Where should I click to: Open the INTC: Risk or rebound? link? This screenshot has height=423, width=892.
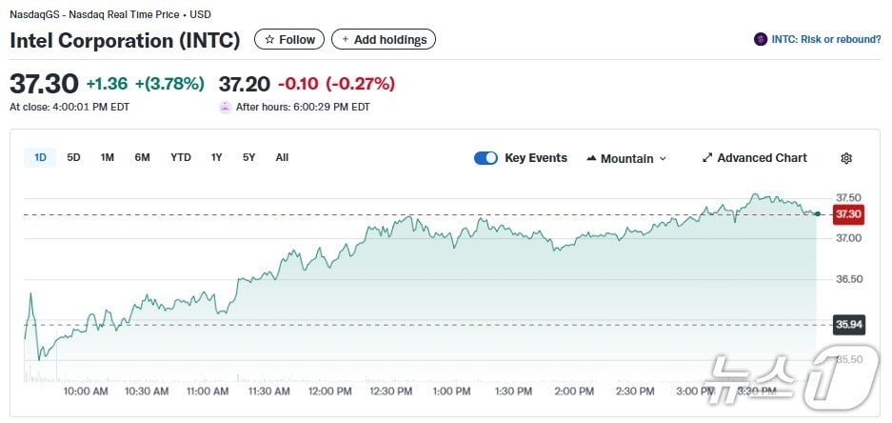(x=825, y=39)
